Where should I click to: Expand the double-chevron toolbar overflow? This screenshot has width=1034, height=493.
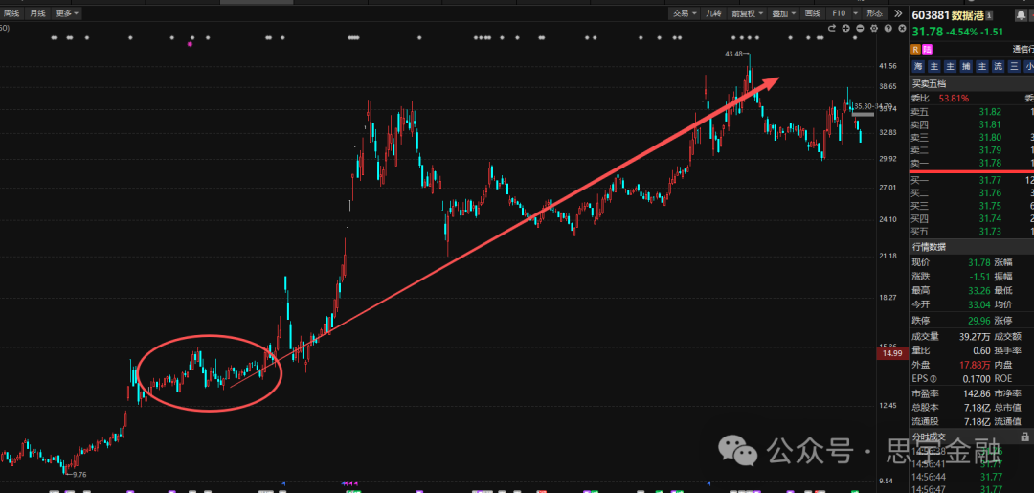[899, 13]
